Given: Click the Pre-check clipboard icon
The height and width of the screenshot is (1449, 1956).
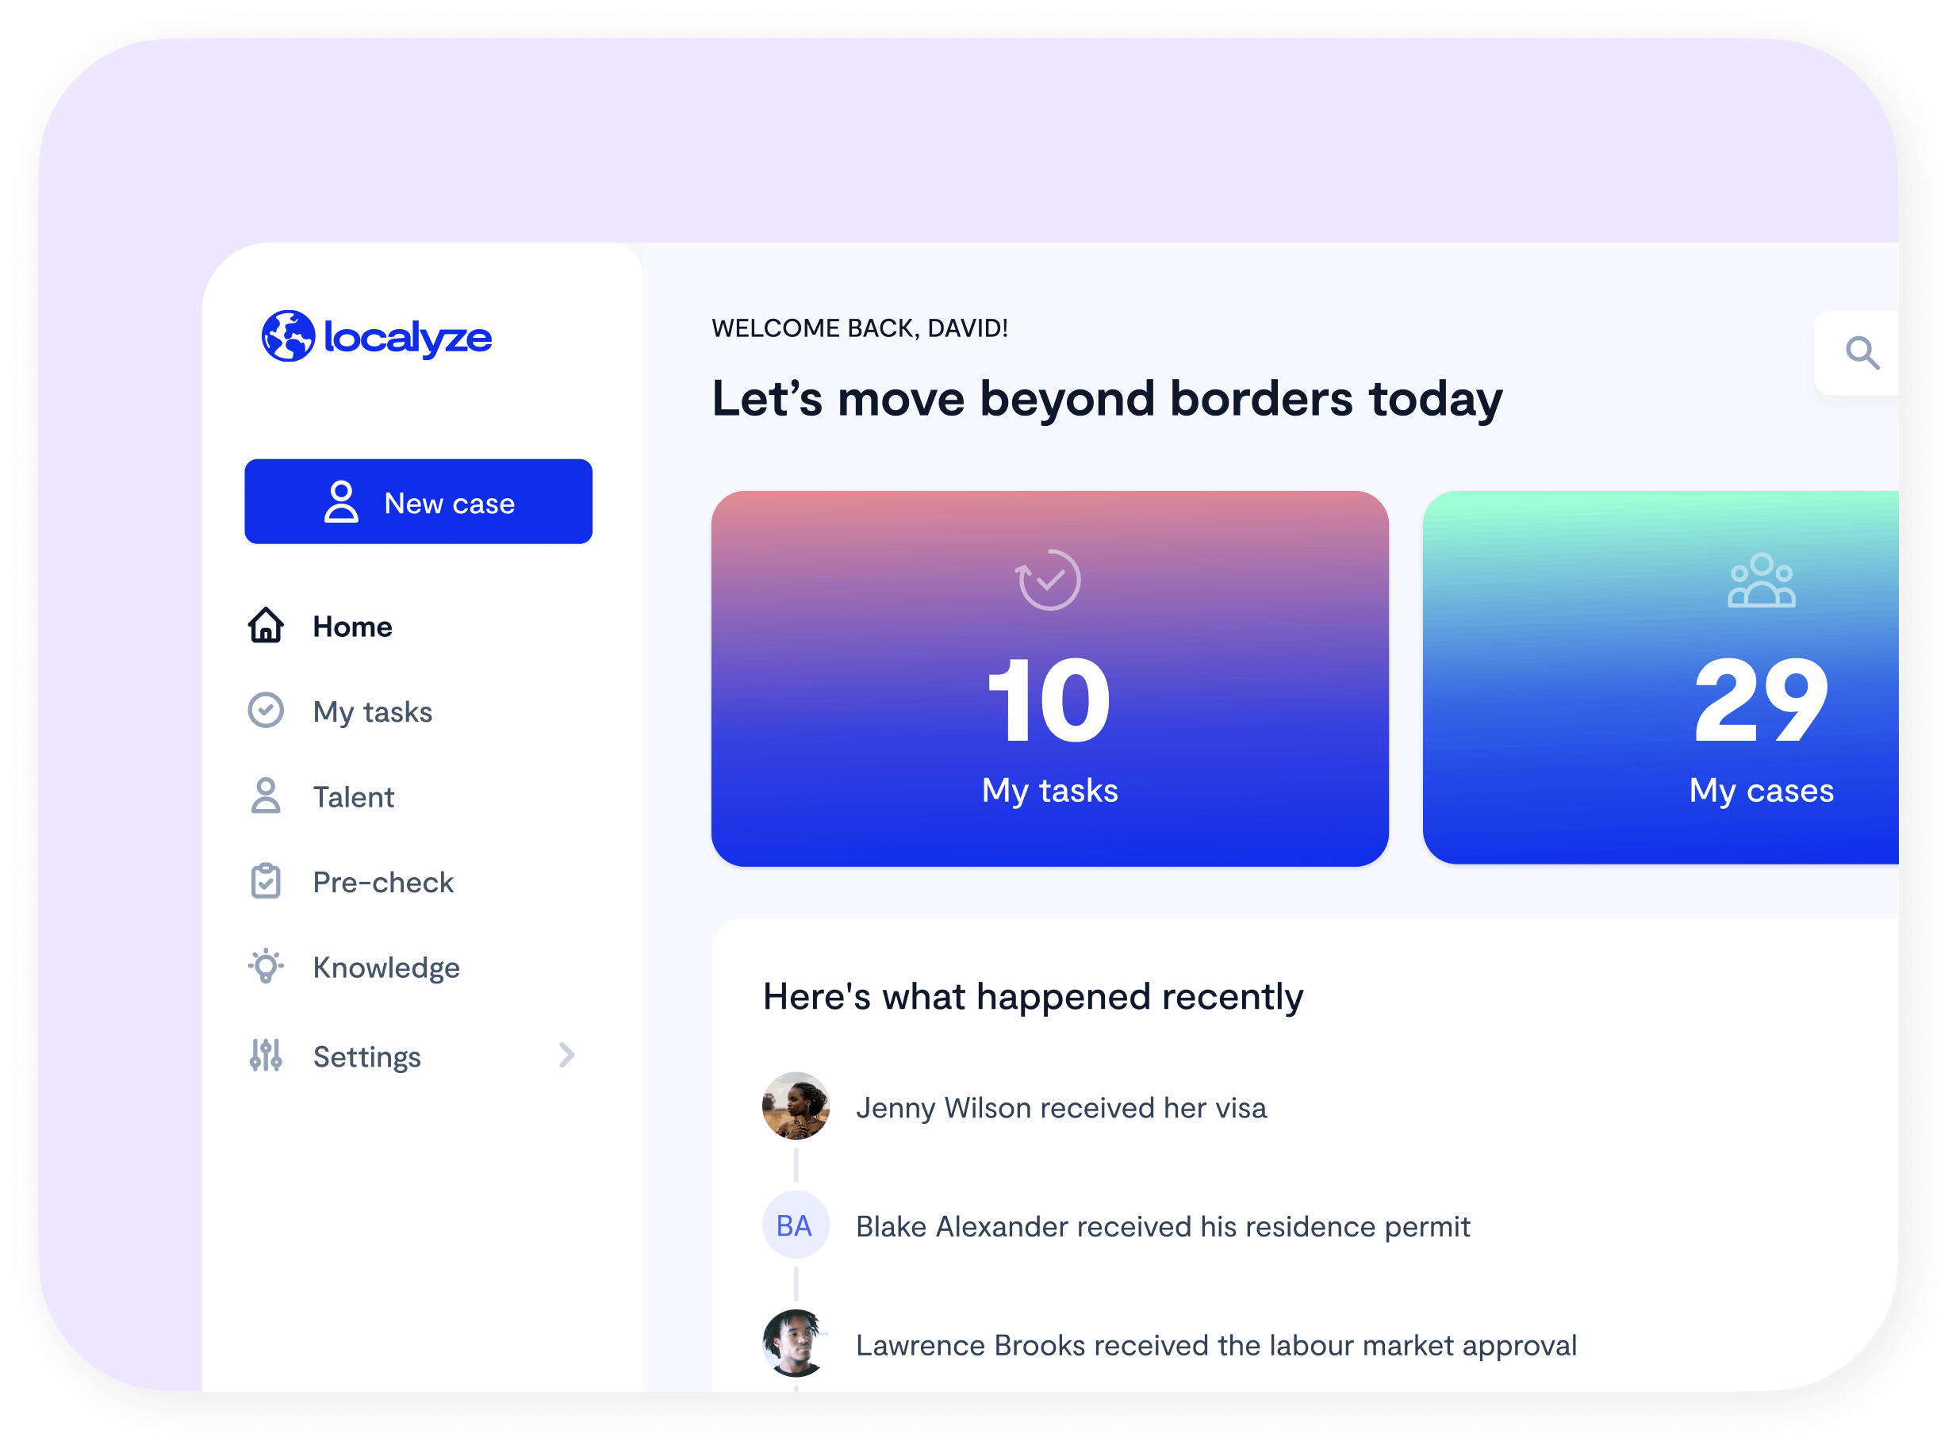Looking at the screenshot, I should pyautogui.click(x=265, y=881).
